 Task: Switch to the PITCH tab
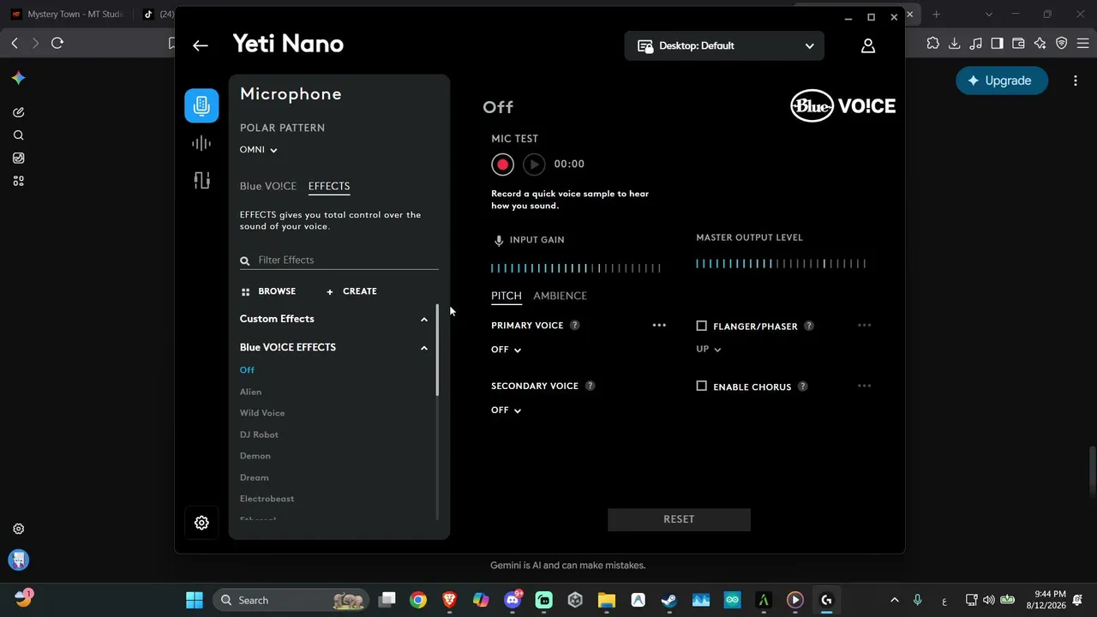pyautogui.click(x=507, y=296)
